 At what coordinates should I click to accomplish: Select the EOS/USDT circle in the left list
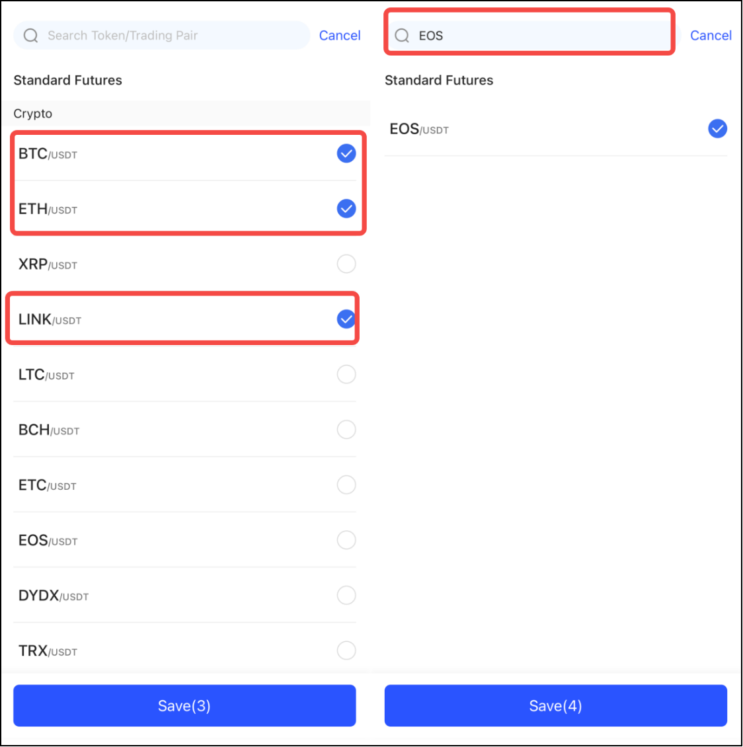click(x=346, y=540)
